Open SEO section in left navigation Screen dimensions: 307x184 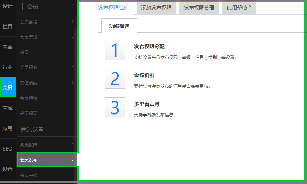coord(8,149)
